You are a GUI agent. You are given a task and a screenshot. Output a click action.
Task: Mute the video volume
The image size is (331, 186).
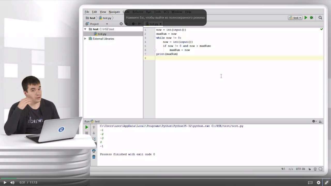pos(12,182)
